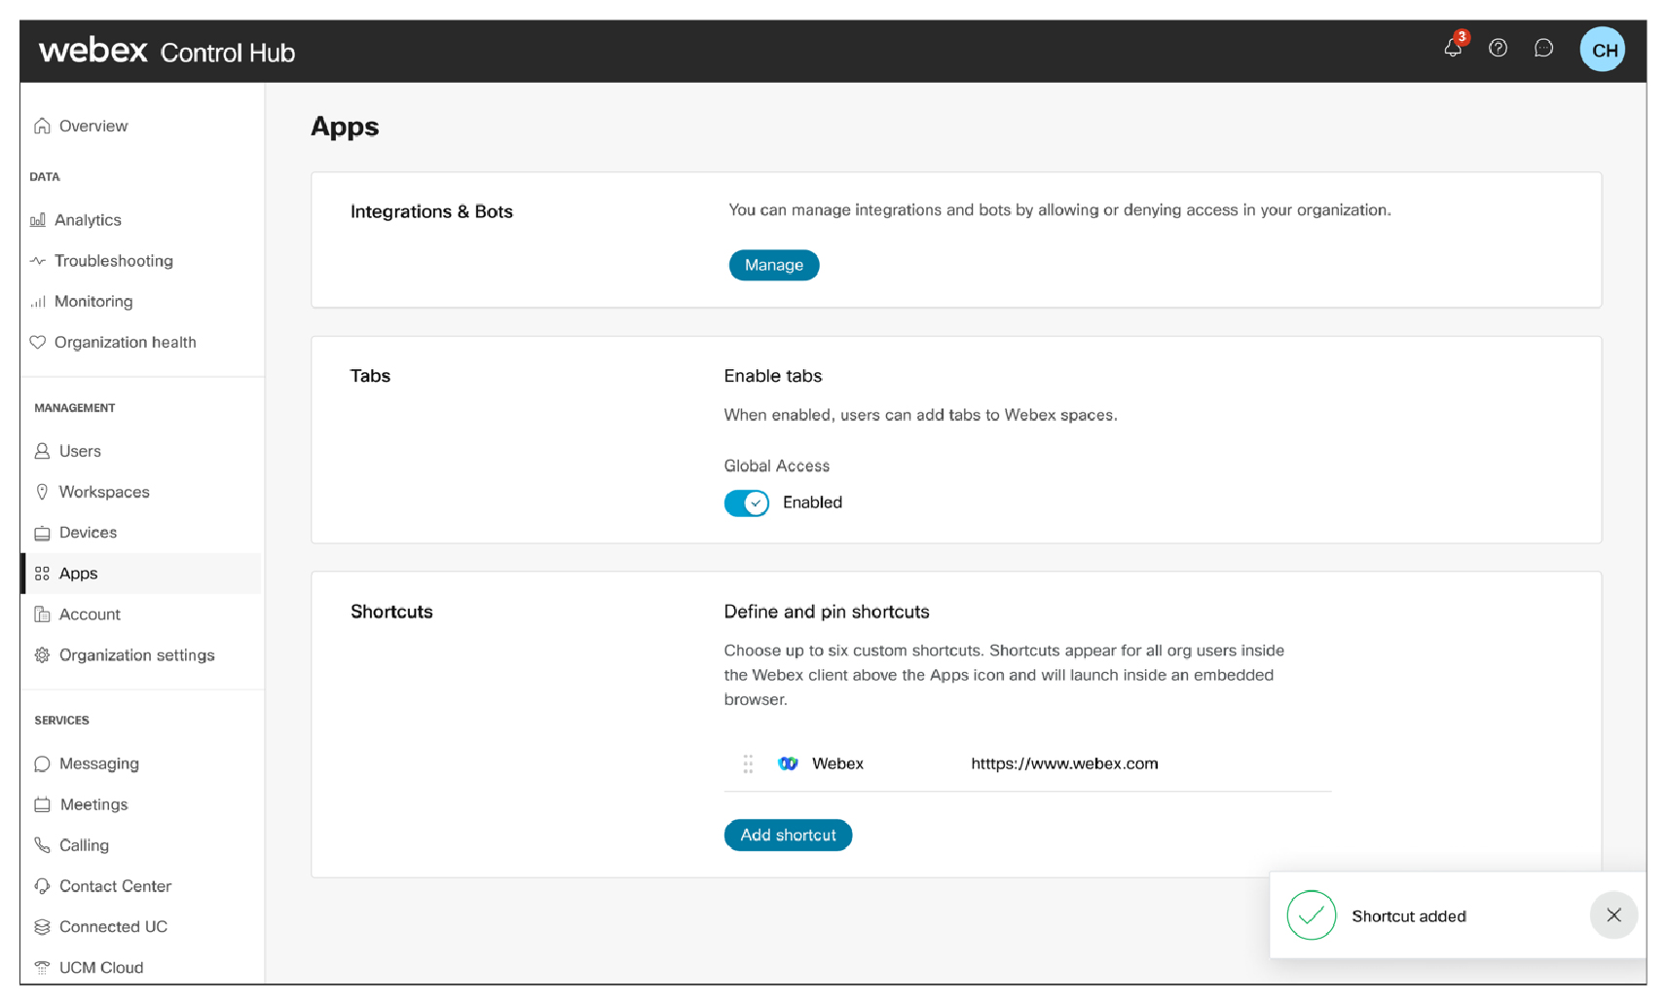Toggle Enable tabs off for Webex spaces

pyautogui.click(x=746, y=502)
